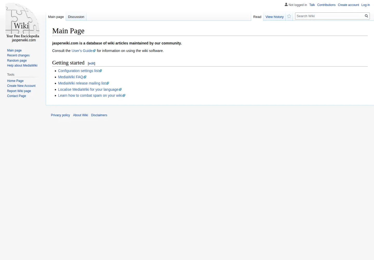Image resolution: width=374 pixels, height=260 pixels.
Task: Click the Tools sidebar heading
Action: (11, 75)
